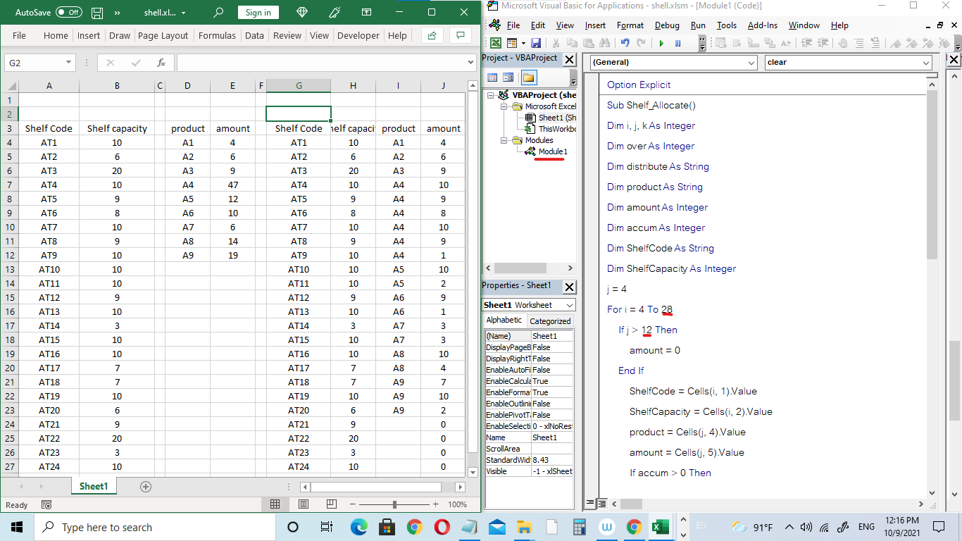962x541 pixels.
Task: Open the Debug menu in VBA editor
Action: (x=667, y=25)
